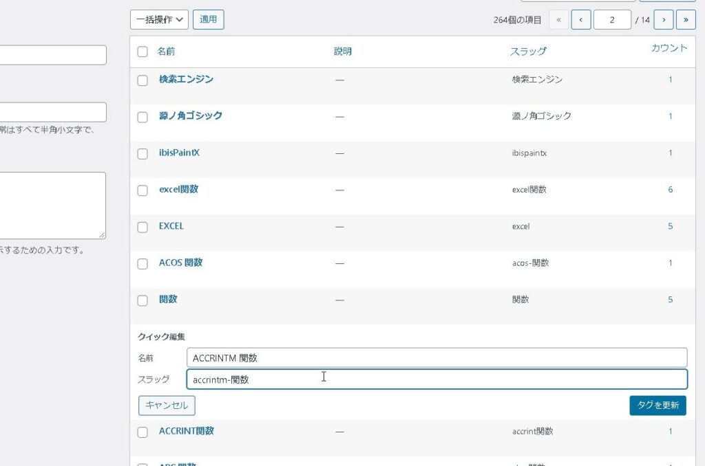Go to the next tags page

pos(663,20)
